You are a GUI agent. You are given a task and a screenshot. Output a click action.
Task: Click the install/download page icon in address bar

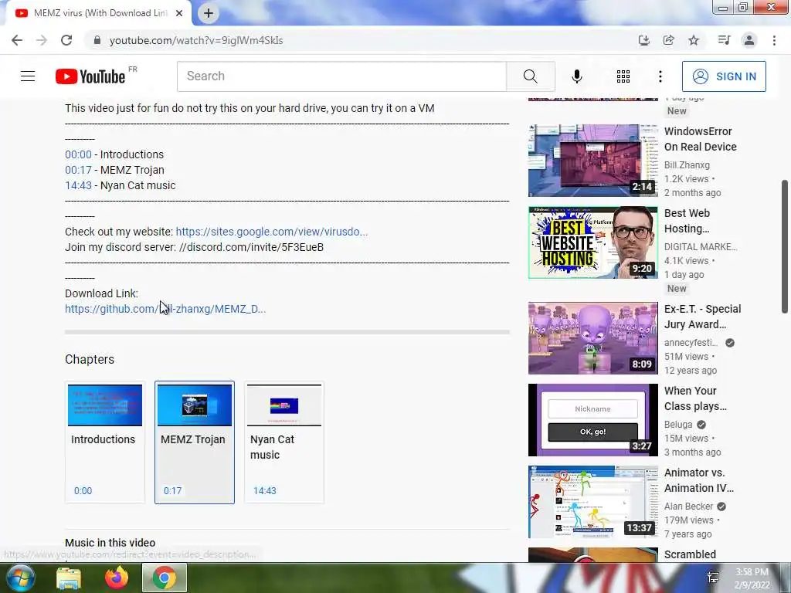643,40
